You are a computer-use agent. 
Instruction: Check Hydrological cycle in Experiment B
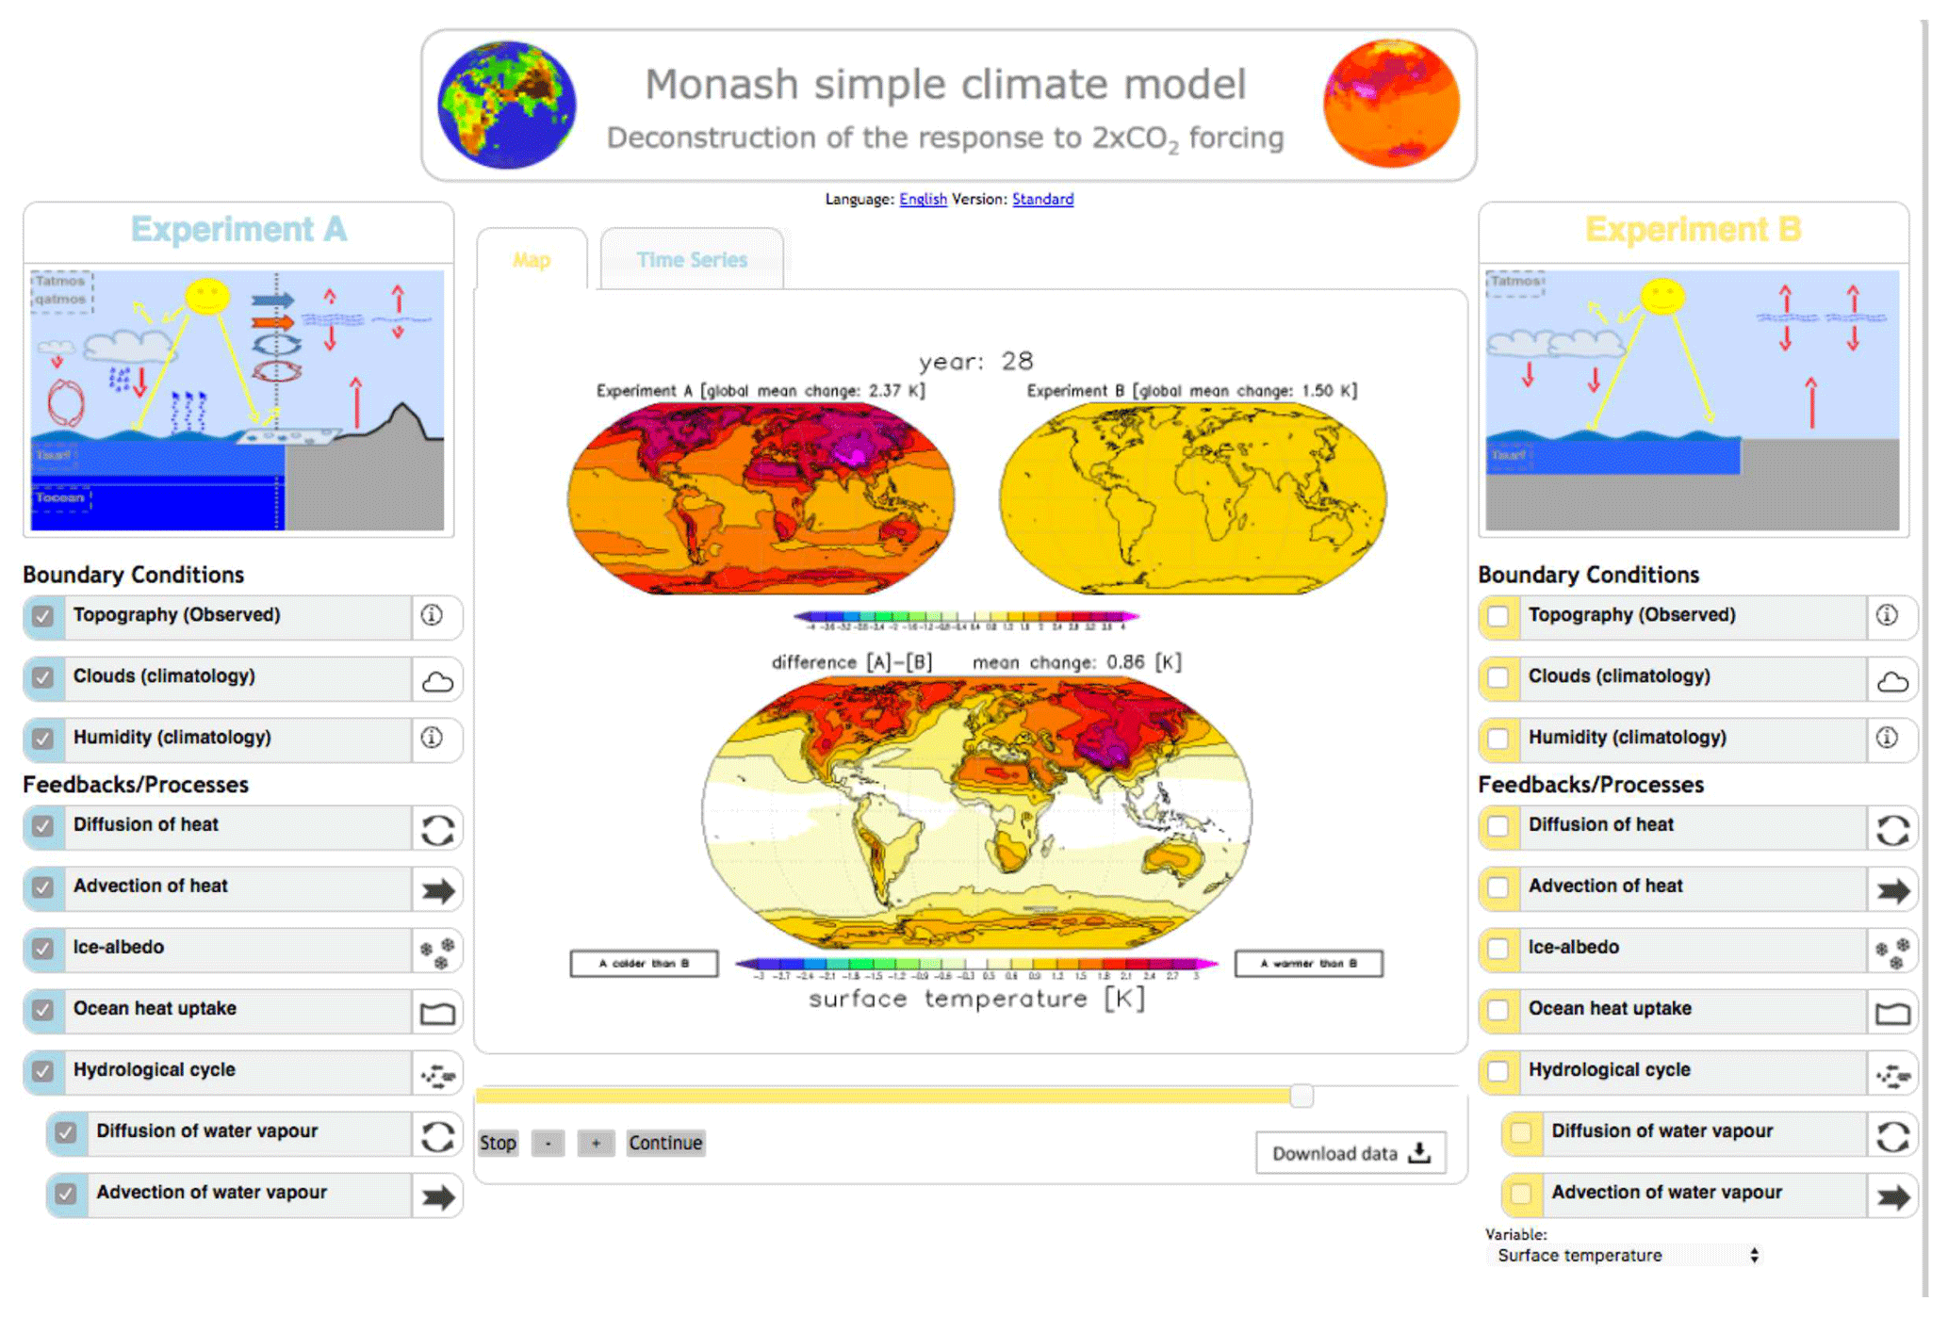(1498, 1071)
